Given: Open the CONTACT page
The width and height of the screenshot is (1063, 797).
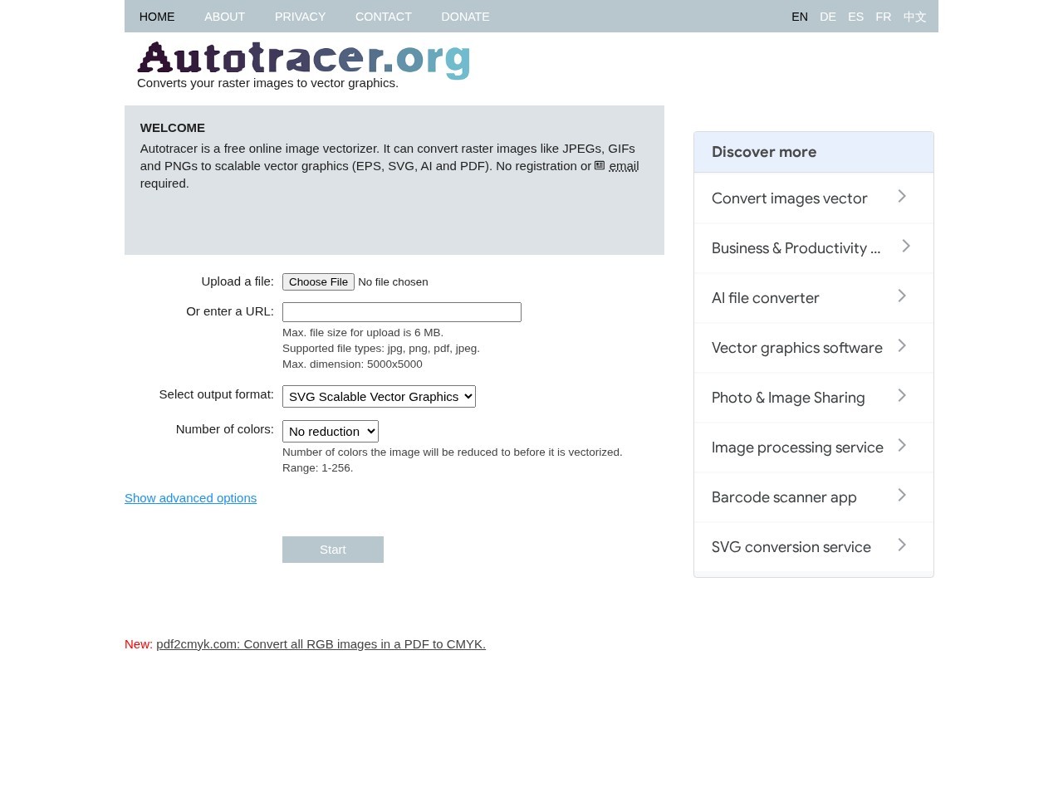Looking at the screenshot, I should coord(383,17).
